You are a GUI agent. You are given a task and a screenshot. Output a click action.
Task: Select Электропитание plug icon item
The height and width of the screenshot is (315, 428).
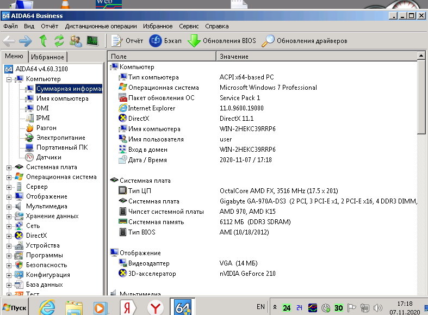(x=29, y=138)
